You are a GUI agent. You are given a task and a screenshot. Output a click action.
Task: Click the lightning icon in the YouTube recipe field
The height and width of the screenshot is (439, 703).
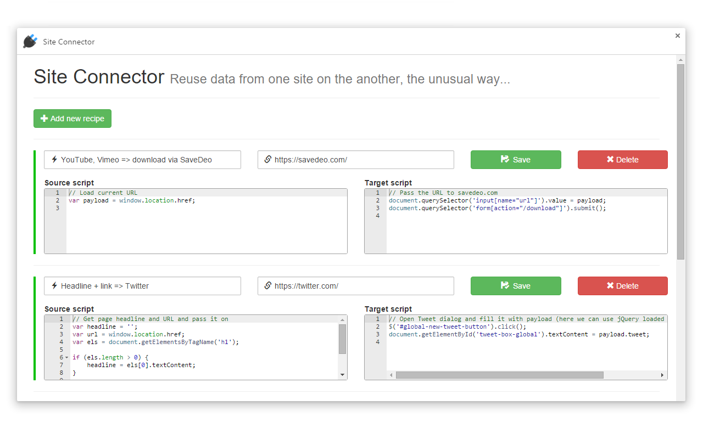(x=54, y=160)
